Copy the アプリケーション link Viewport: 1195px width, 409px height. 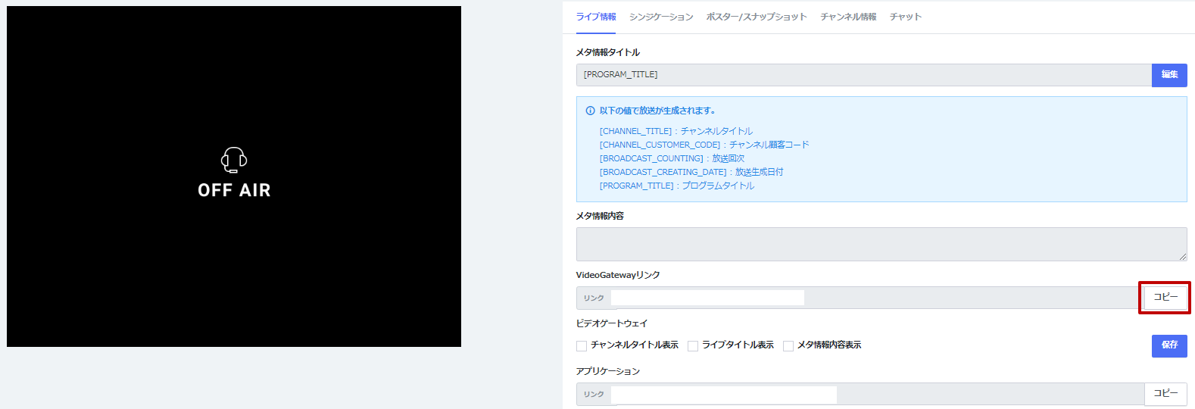(x=1165, y=394)
